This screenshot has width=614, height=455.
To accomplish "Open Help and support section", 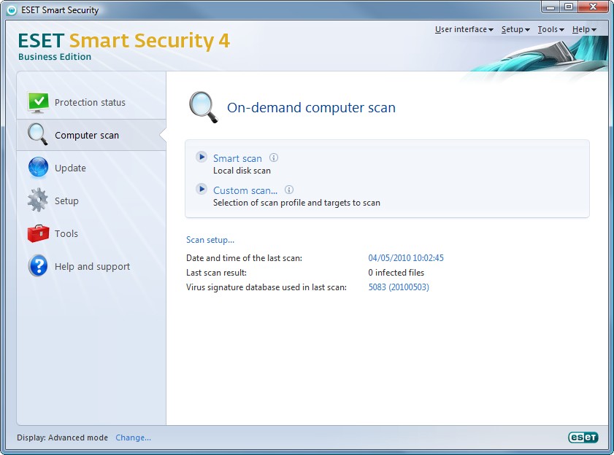I will coord(91,266).
